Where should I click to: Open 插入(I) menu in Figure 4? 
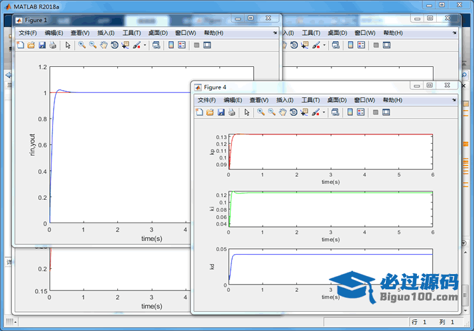pos(285,100)
